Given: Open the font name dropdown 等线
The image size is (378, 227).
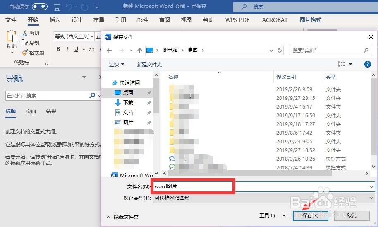Looking at the screenshot, I should click(x=92, y=36).
